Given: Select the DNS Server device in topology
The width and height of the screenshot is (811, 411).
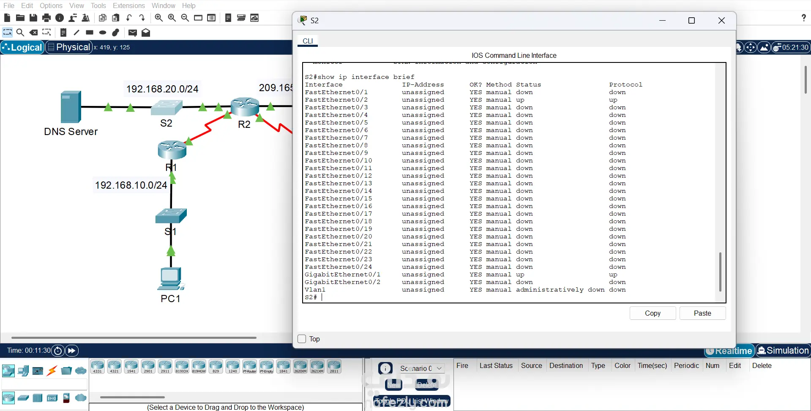Looking at the screenshot, I should [x=71, y=107].
